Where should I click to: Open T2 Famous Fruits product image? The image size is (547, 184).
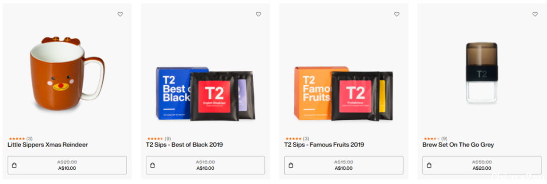coord(343,94)
